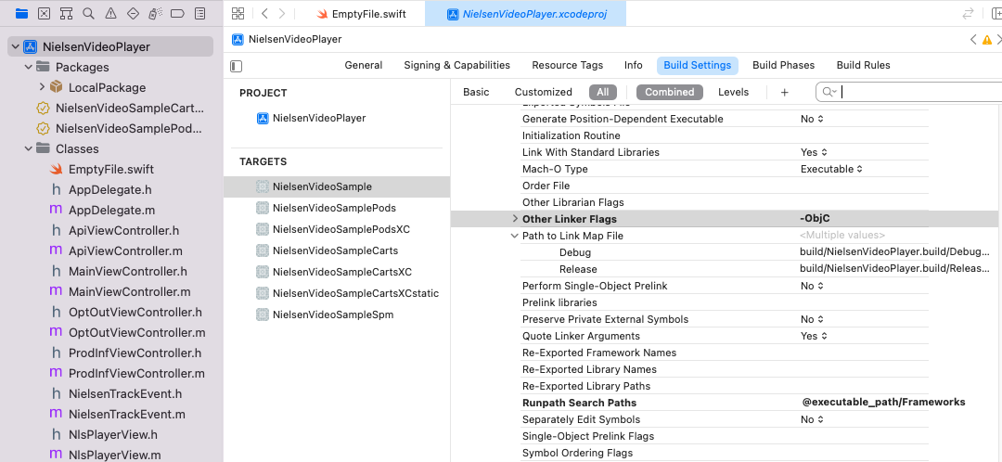Show Customized build settings
The height and width of the screenshot is (462, 1002).
[543, 92]
